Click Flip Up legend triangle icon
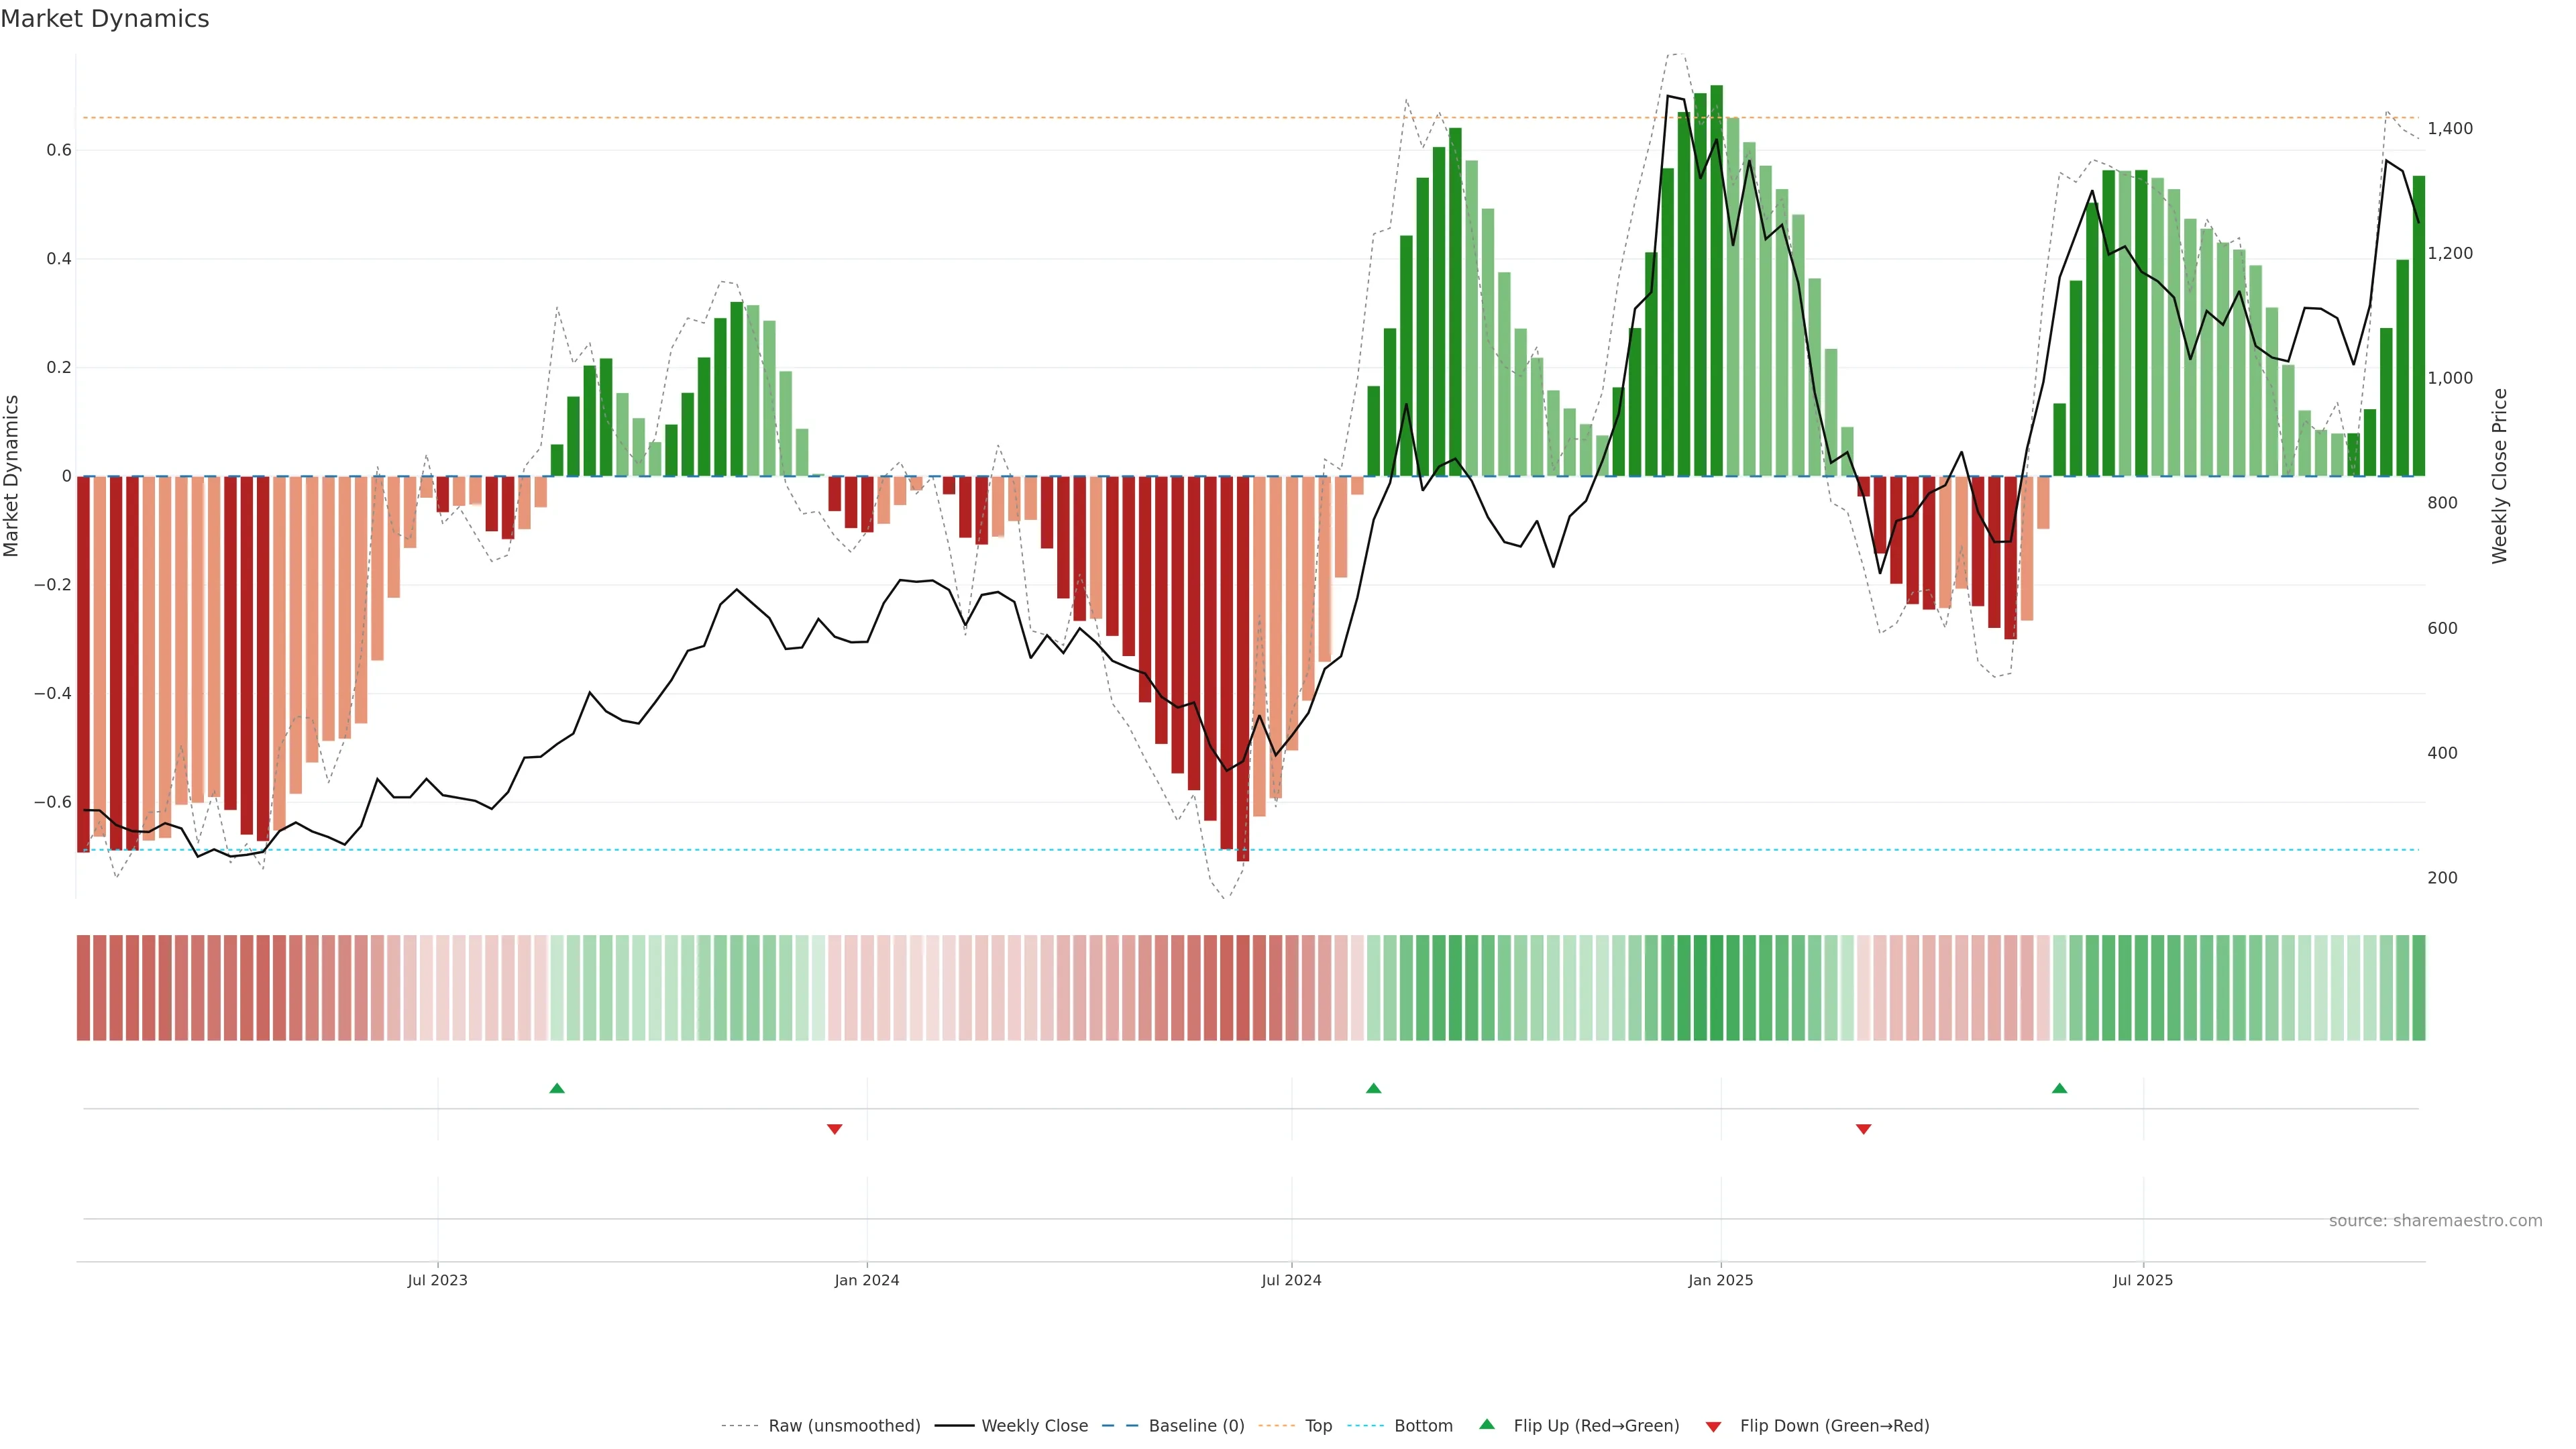This screenshot has width=2576, height=1449. click(1487, 1425)
